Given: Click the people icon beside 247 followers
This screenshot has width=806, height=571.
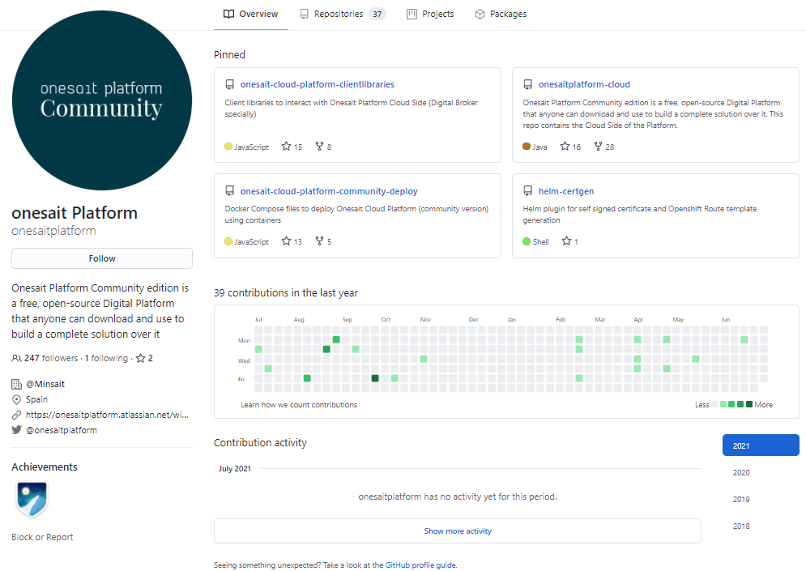Looking at the screenshot, I should (x=16, y=358).
